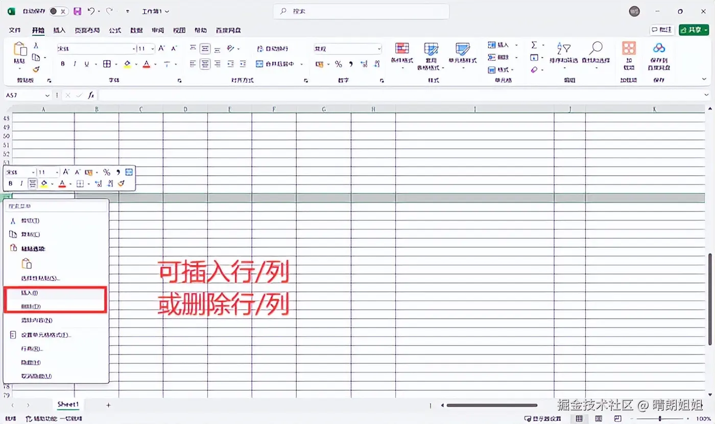Open the ribbon font size dropdown
Viewport: 715px width, 424px height.
point(153,49)
